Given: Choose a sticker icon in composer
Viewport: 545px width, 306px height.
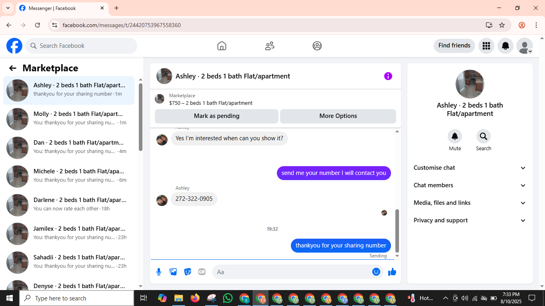Looking at the screenshot, I should (188, 272).
